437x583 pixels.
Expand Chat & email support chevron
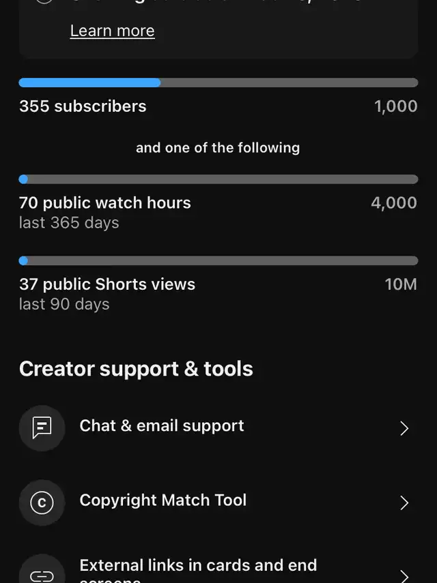click(x=404, y=428)
